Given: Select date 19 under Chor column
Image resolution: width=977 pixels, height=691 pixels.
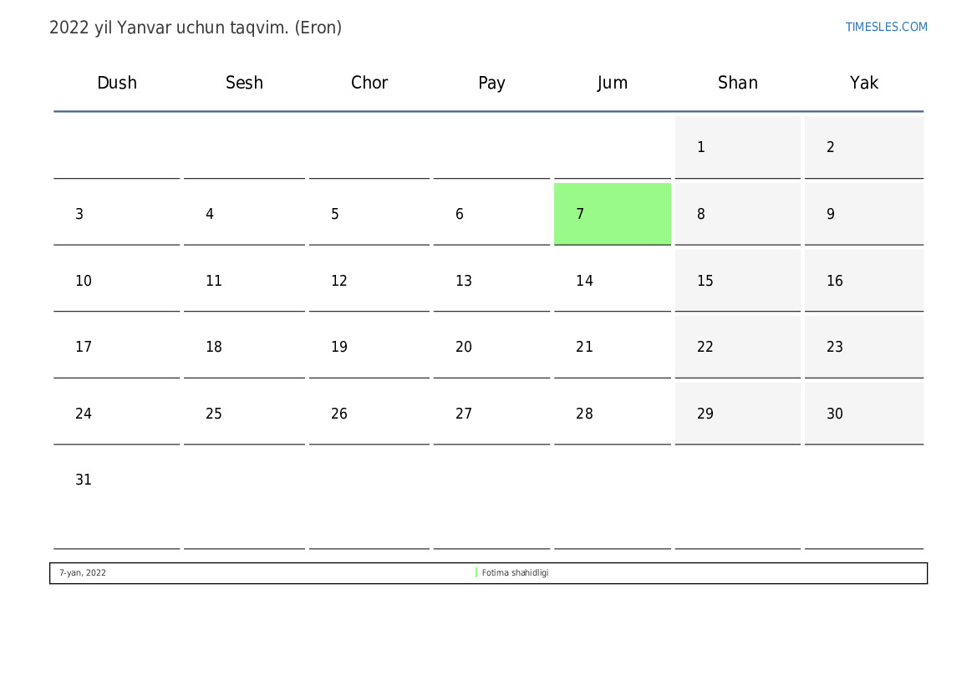Looking at the screenshot, I should [369, 347].
